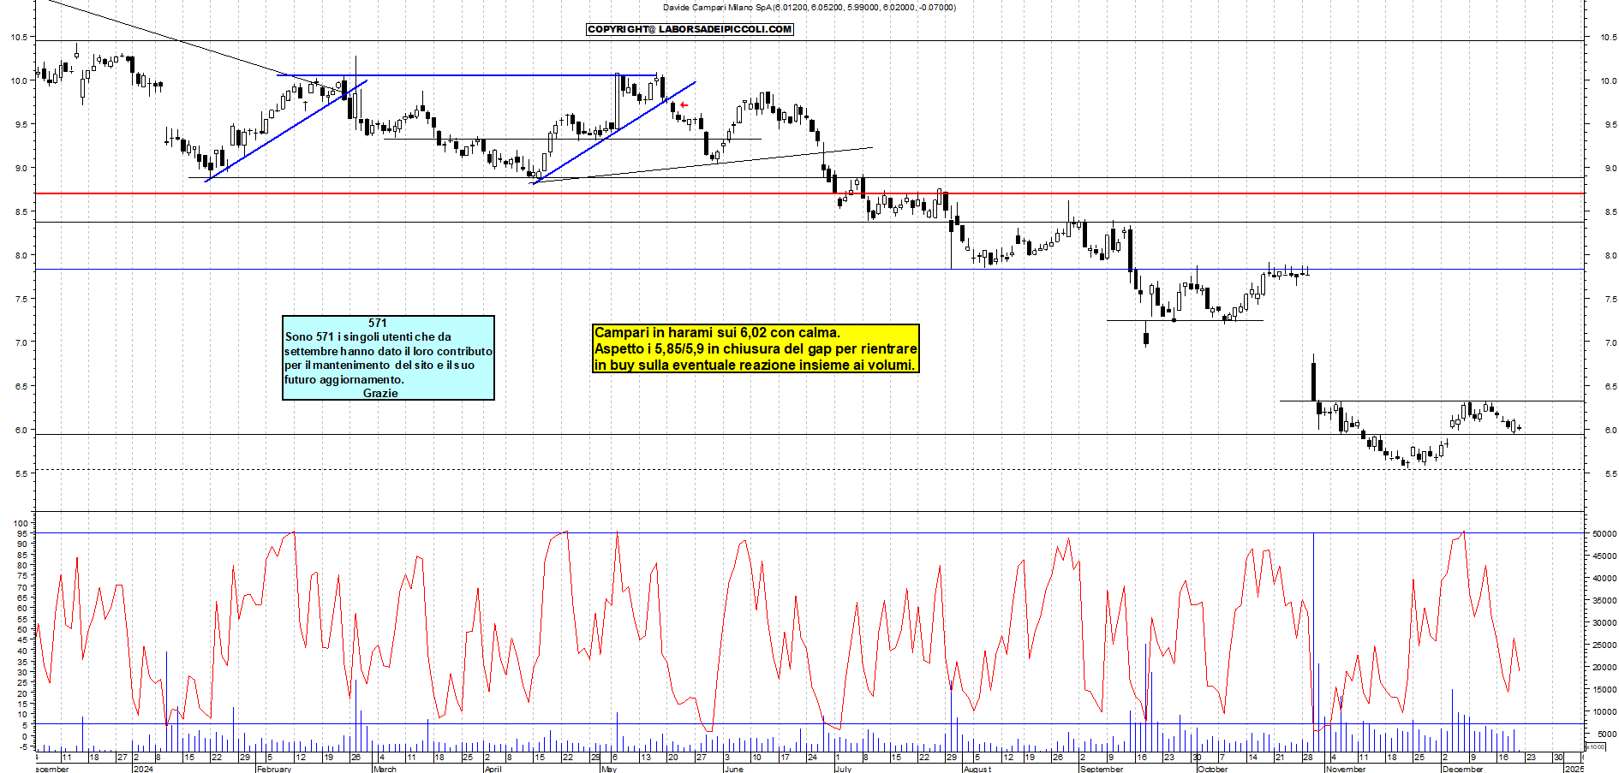Image resolution: width=1619 pixels, height=773 pixels.
Task: Click the '10.0' price label on the right axis
Action: click(x=1609, y=81)
